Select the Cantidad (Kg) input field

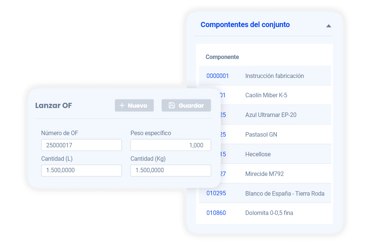pos(171,170)
